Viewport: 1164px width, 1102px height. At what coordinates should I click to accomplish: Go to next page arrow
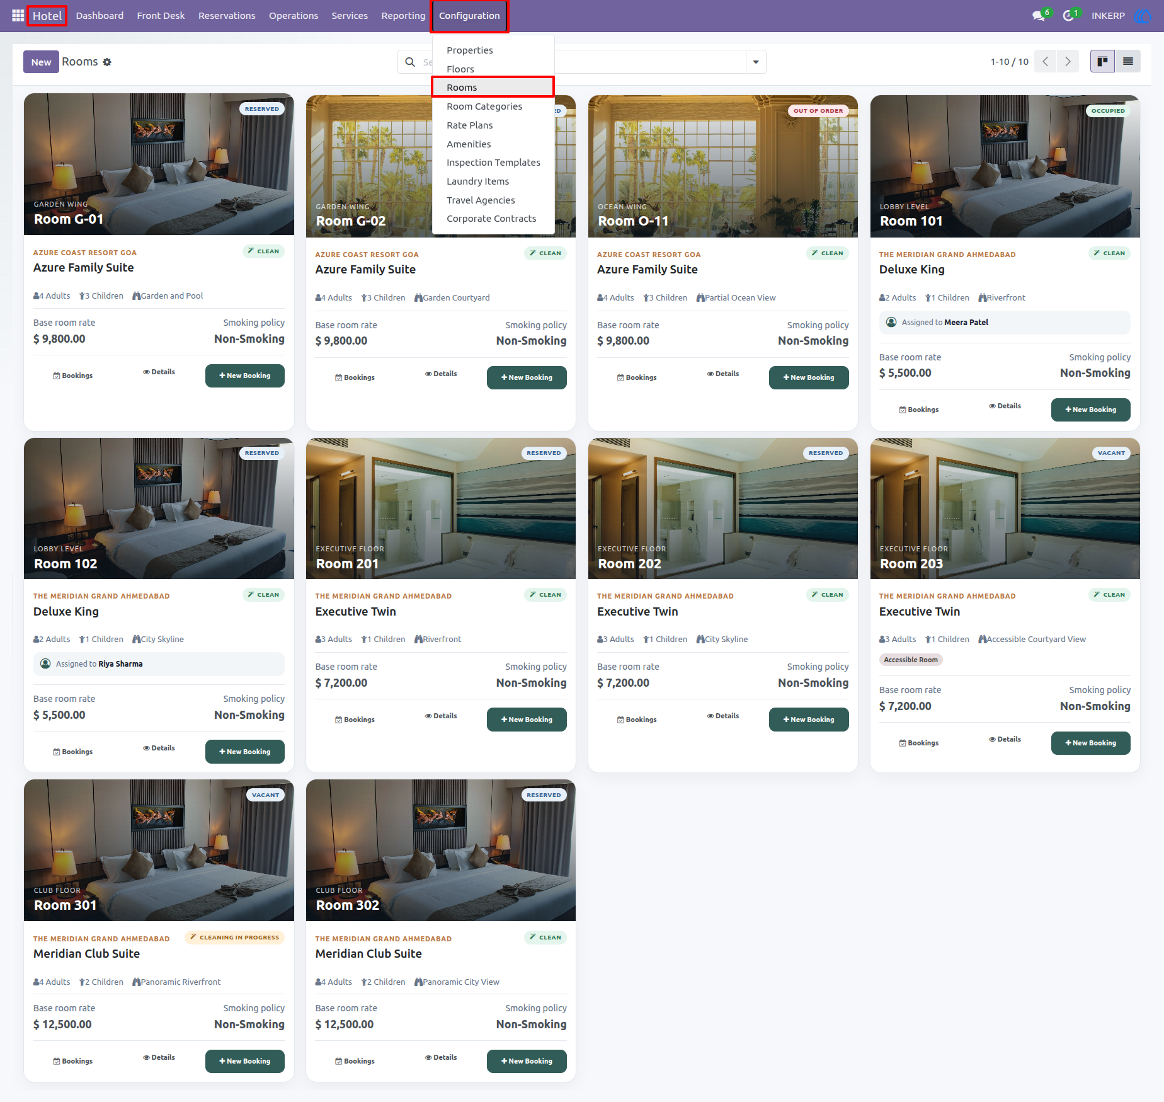[x=1068, y=62]
